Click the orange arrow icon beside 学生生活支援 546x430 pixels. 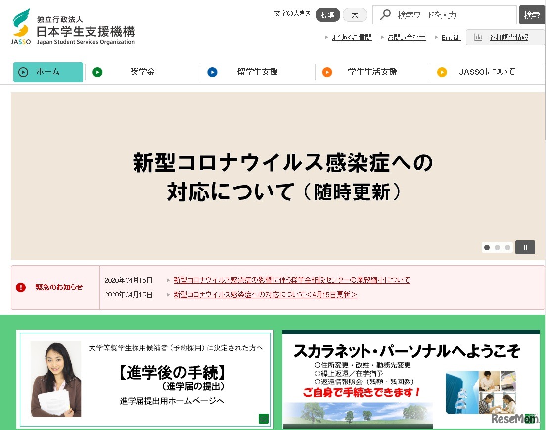click(327, 72)
